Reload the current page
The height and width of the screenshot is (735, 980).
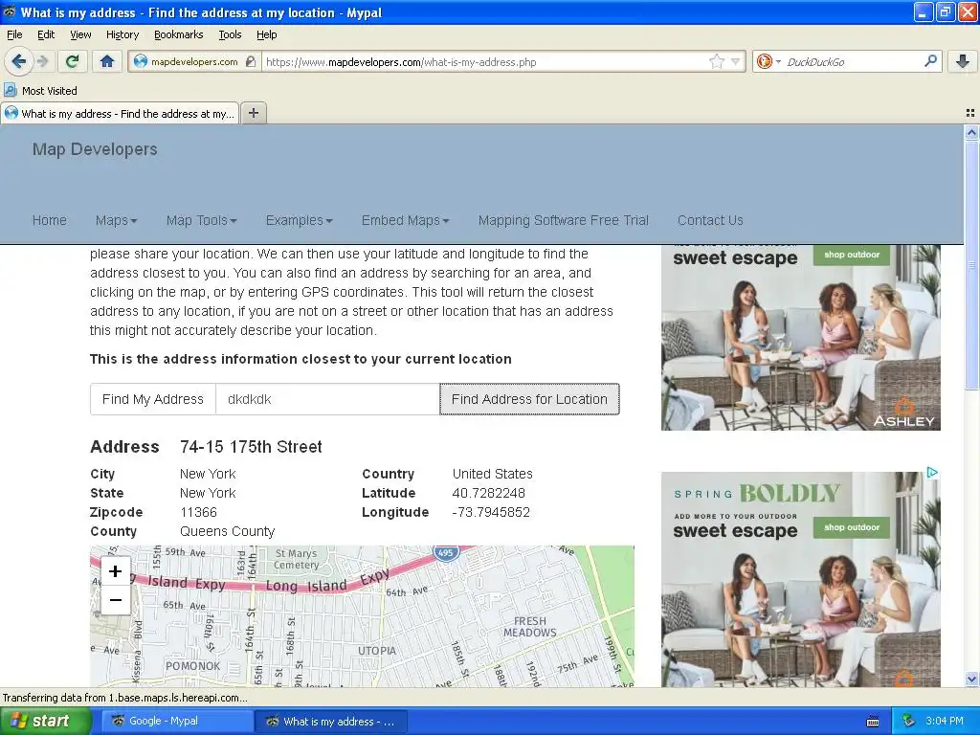(x=72, y=61)
